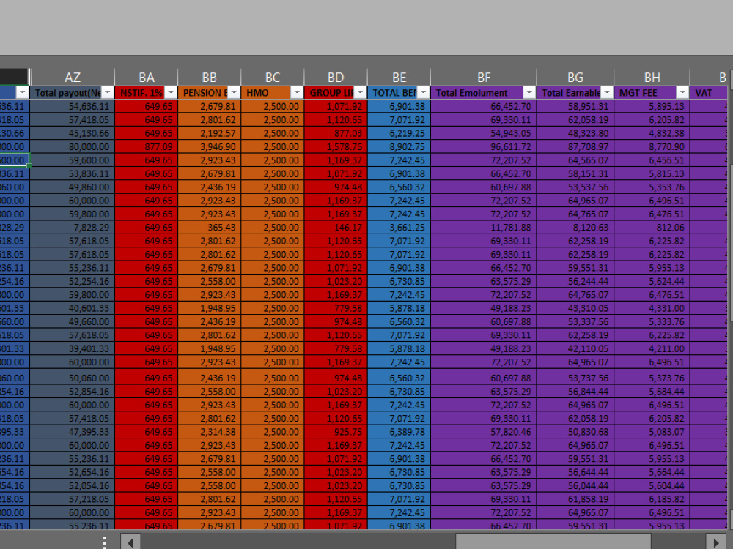
Task: Select cell with value 57,820.46
Action: 483,432
